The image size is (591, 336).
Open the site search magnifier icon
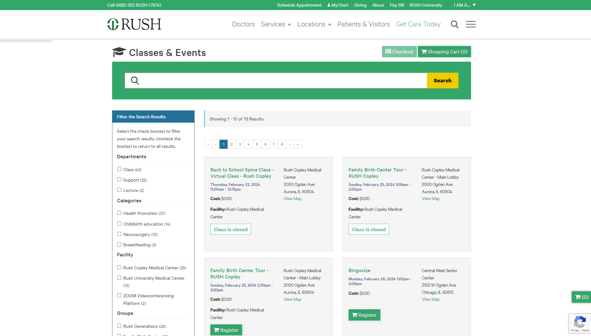[454, 24]
